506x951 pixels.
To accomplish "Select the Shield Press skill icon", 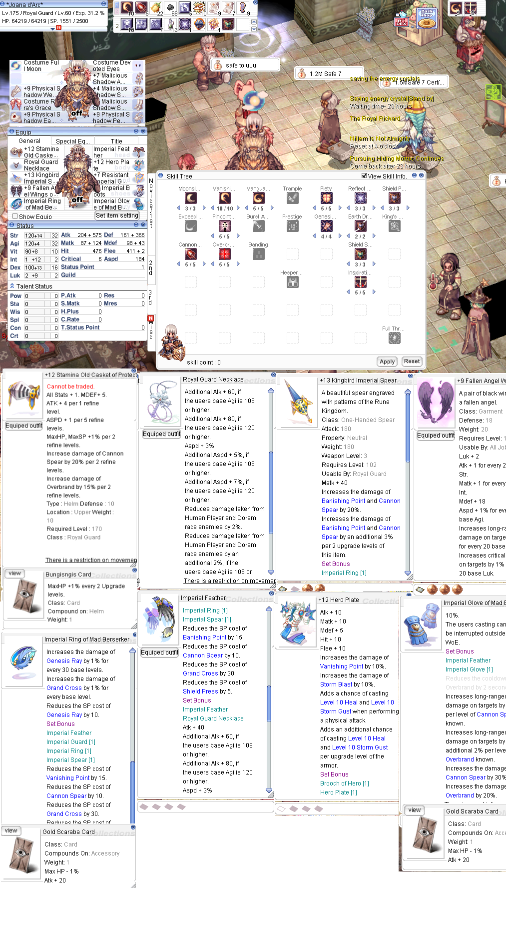I will (394, 198).
